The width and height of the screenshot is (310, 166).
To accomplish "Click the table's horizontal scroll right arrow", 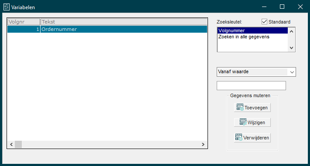I will pos(203,145).
